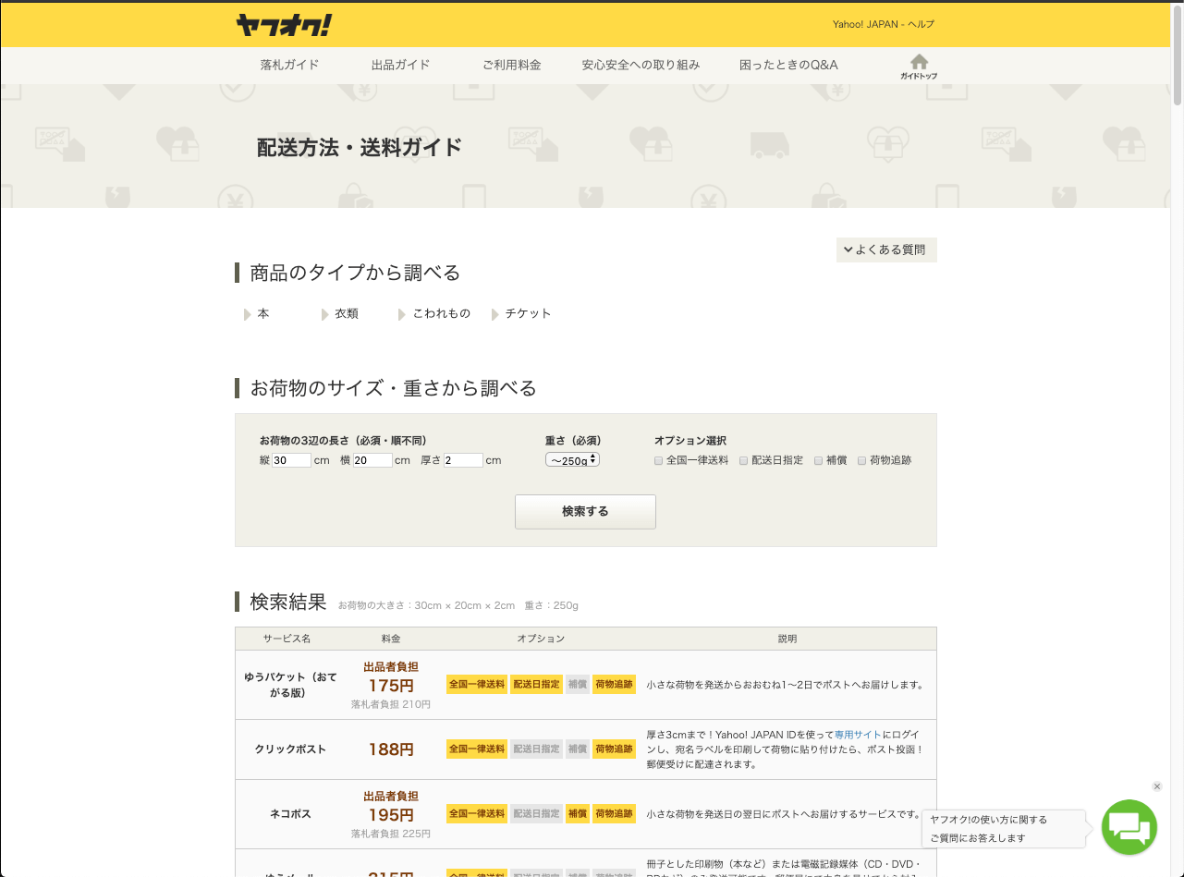Open the 落札ガイド menu

[289, 65]
